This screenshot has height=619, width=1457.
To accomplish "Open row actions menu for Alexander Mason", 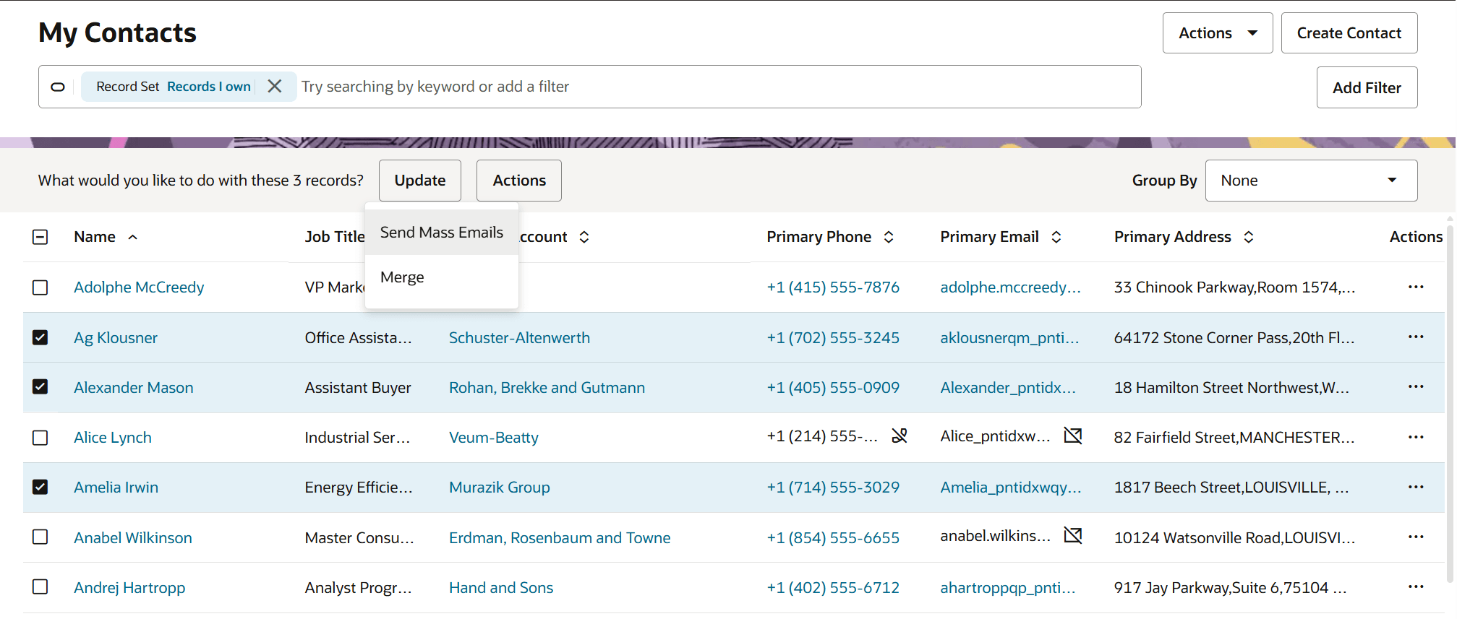I will (x=1416, y=387).
